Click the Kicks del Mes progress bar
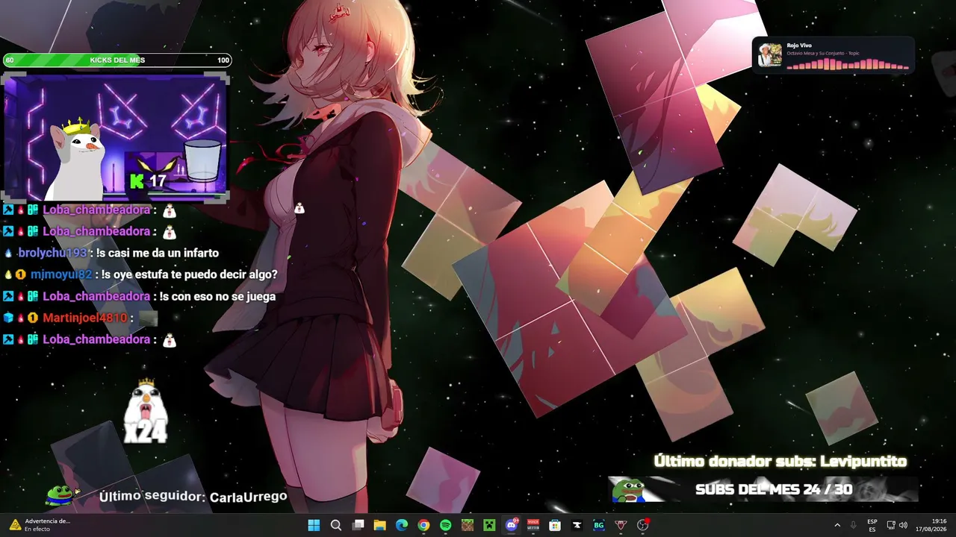The width and height of the screenshot is (956, 537). click(x=117, y=60)
